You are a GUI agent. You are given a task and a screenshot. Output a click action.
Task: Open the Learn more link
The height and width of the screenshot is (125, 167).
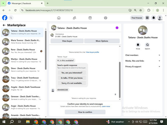106,106
